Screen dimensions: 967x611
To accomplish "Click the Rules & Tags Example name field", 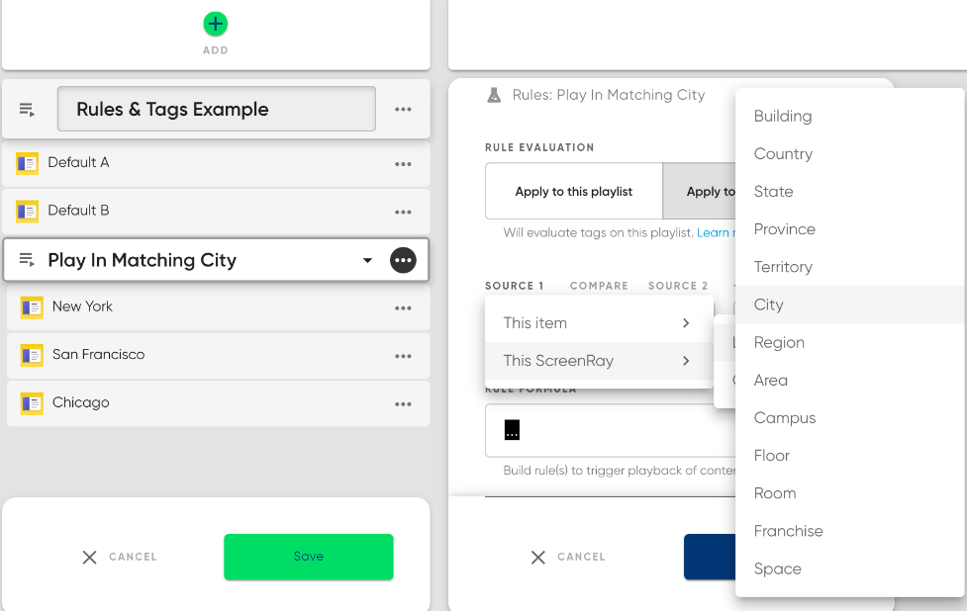I will point(217,109).
